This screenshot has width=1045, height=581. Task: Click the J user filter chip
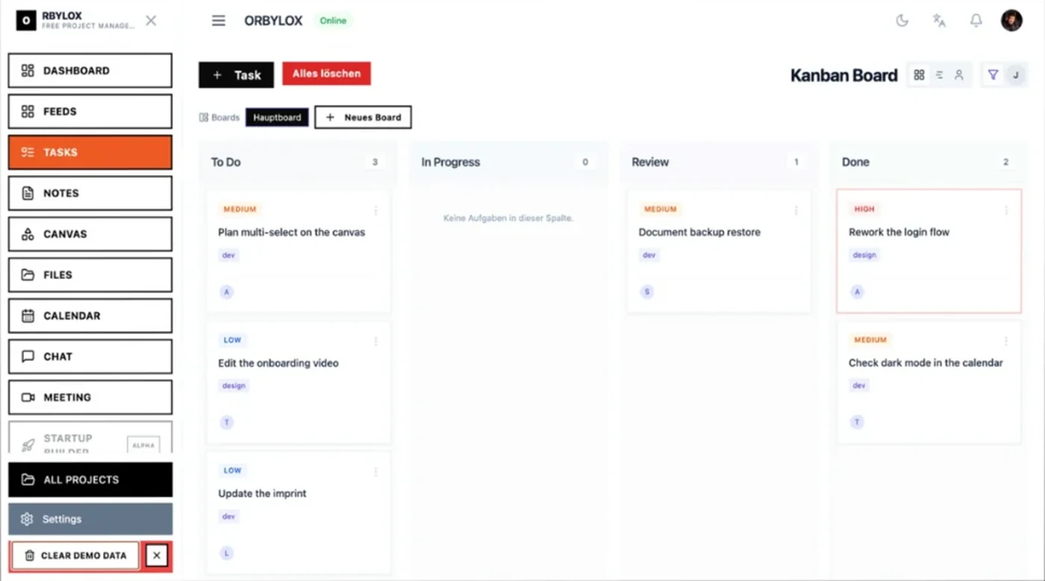click(1015, 75)
